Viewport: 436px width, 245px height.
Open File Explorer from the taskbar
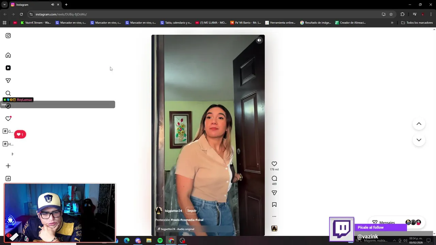[x=149, y=241]
